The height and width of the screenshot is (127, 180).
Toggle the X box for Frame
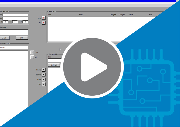[x=43, y=70]
